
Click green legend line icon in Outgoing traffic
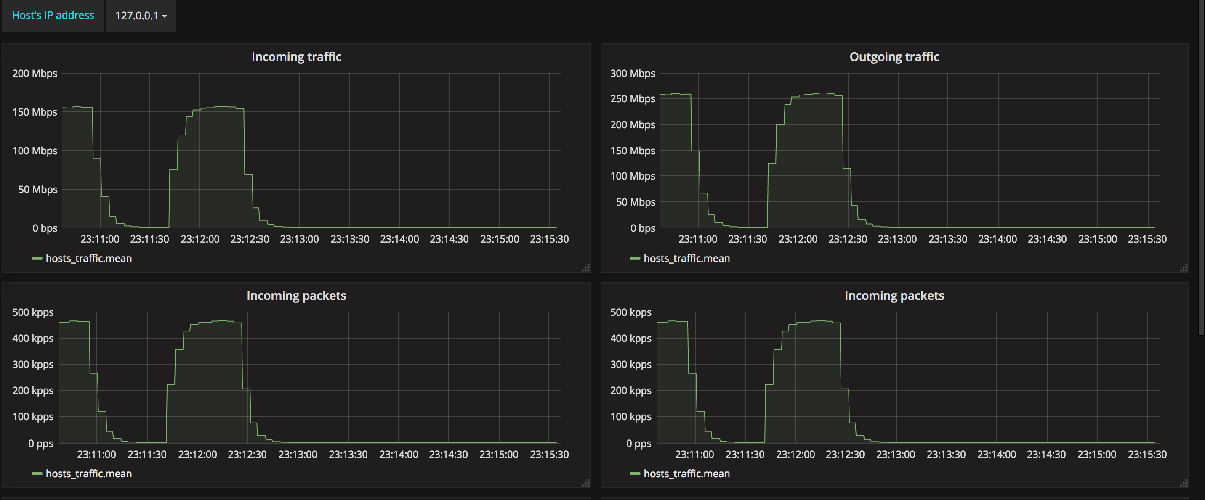point(635,259)
